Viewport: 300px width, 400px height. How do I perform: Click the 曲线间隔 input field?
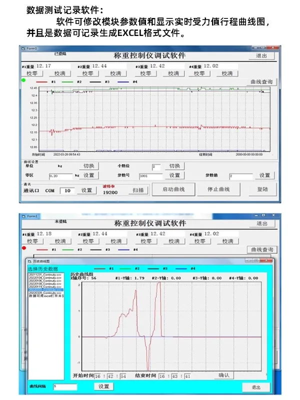(x=65, y=387)
